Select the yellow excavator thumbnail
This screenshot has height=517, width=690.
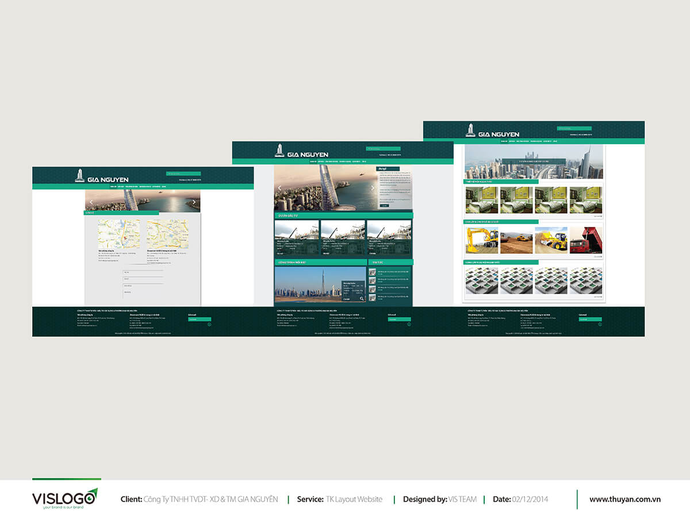(x=482, y=240)
